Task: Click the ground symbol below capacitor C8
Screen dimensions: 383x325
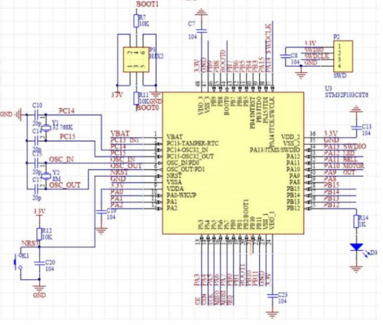Action: pyautogui.click(x=301, y=75)
